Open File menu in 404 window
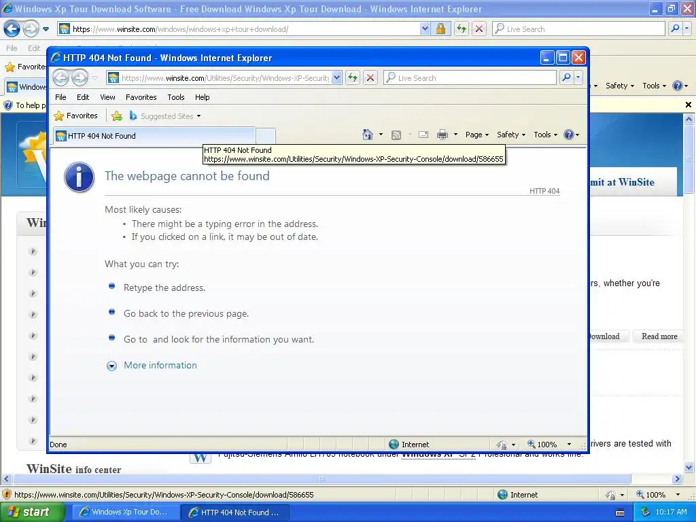 (60, 97)
